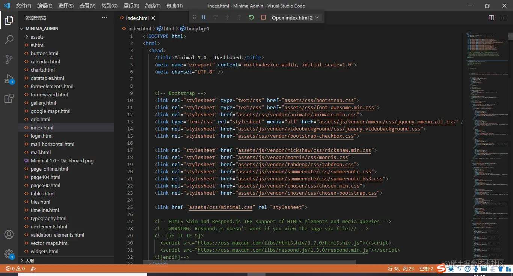513x276 pixels.
Task: Click the Sogou input method S icon
Action: point(441,268)
